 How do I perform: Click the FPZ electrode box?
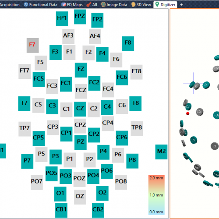tap(80, 17)
